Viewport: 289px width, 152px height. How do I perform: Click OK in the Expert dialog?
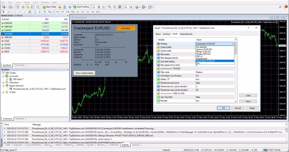223,108
